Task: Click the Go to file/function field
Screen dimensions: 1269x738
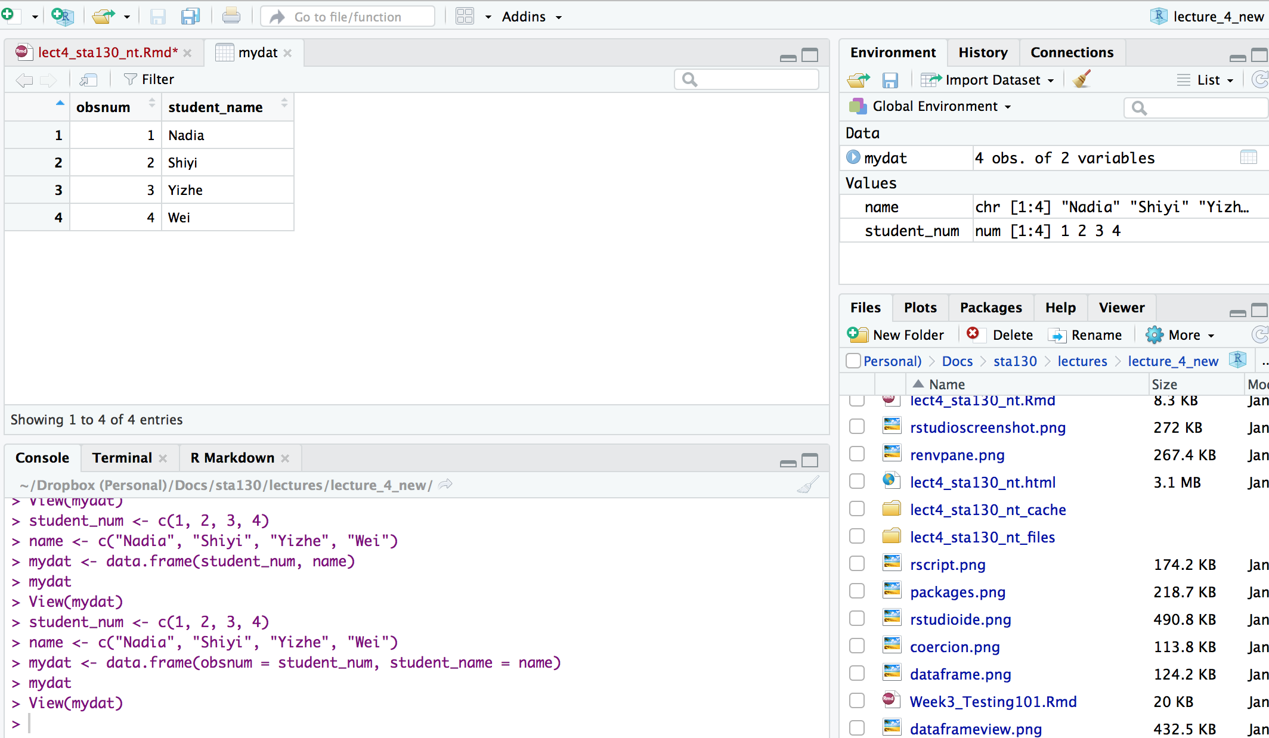Action: (x=348, y=17)
